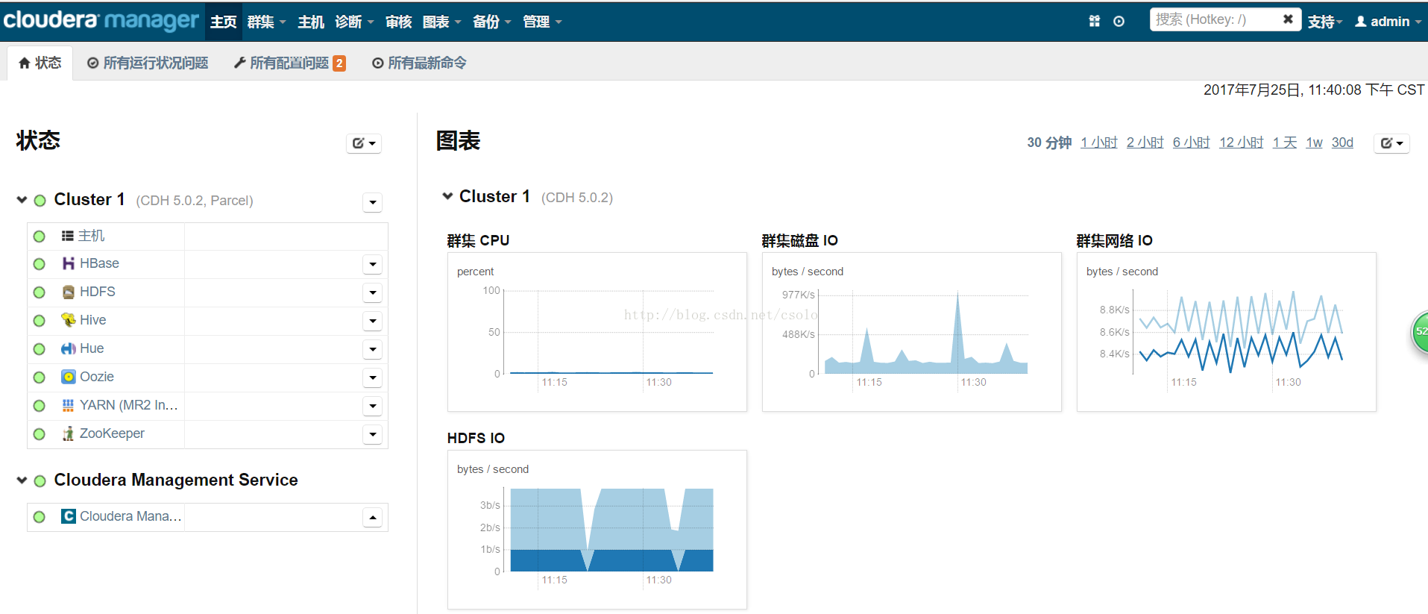The height and width of the screenshot is (614, 1428).
Task: Select the 1 小时 time range
Action: (x=1099, y=142)
